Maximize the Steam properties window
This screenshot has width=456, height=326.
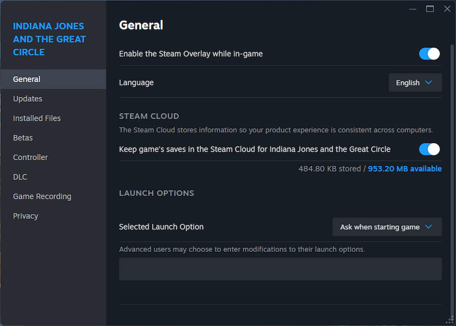[430, 9]
